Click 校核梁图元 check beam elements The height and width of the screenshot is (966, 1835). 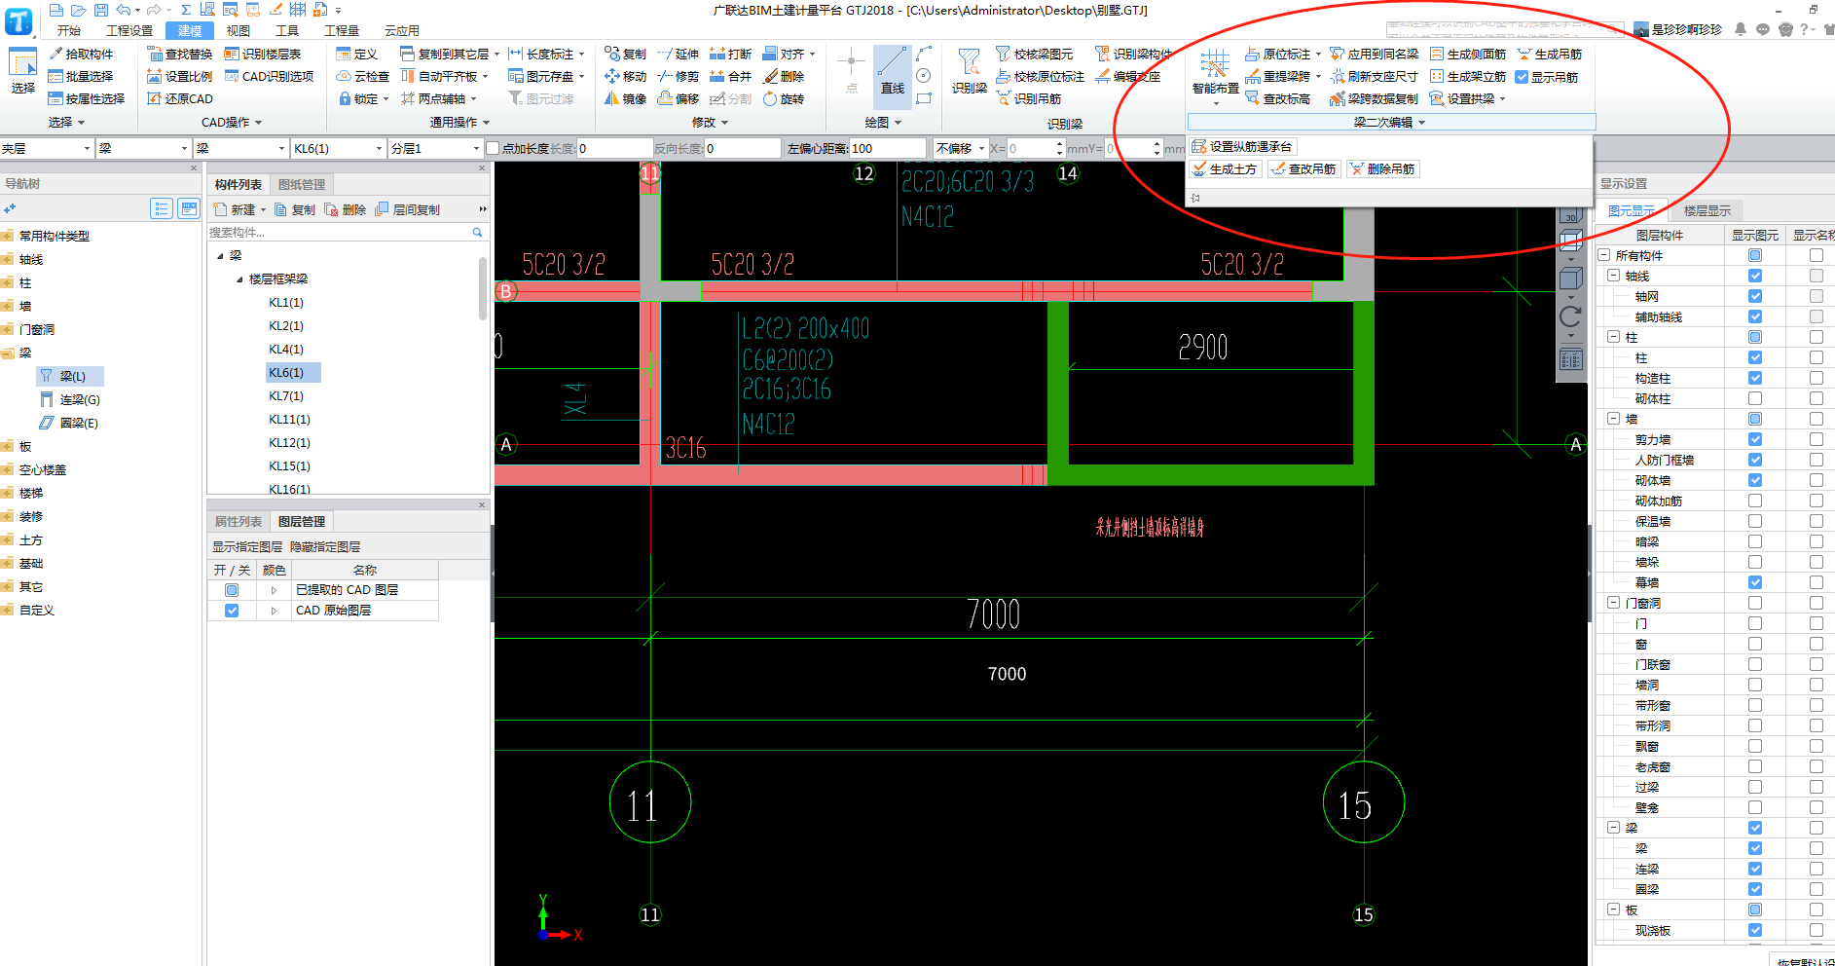point(1034,55)
